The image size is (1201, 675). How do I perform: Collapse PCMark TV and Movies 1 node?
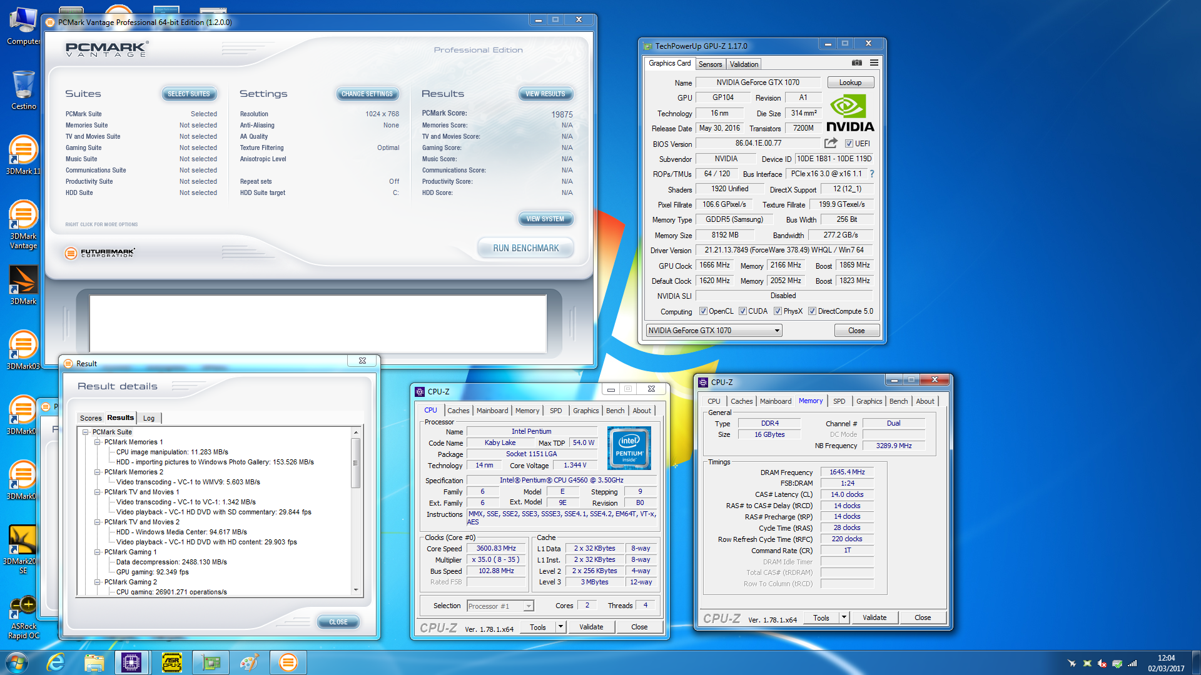click(x=98, y=492)
